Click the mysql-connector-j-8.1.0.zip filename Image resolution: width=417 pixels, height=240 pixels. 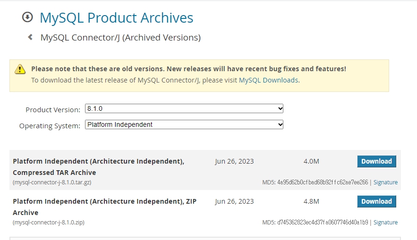click(x=49, y=223)
